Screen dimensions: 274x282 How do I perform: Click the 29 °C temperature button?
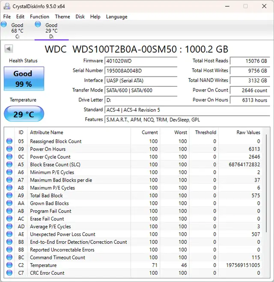24,114
